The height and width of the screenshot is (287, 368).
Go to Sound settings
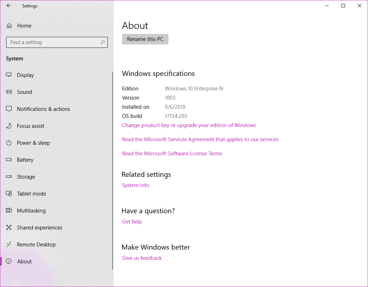[24, 92]
